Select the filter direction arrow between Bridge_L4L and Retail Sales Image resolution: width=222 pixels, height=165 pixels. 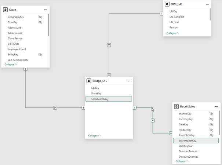click(x=153, y=120)
